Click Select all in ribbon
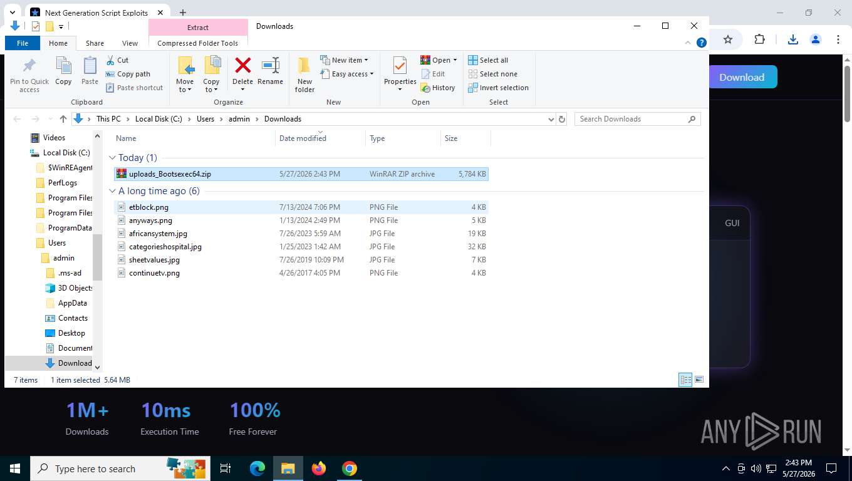Viewport: 852px width, 481px height. 488,60
